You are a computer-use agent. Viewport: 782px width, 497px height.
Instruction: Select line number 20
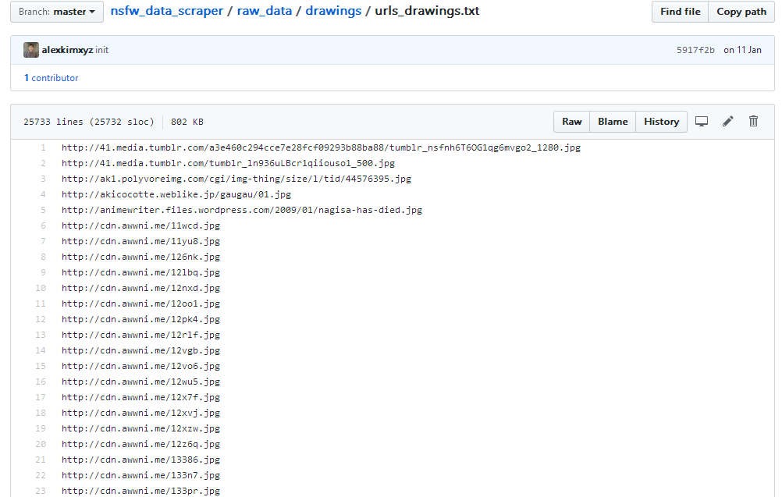[41, 444]
